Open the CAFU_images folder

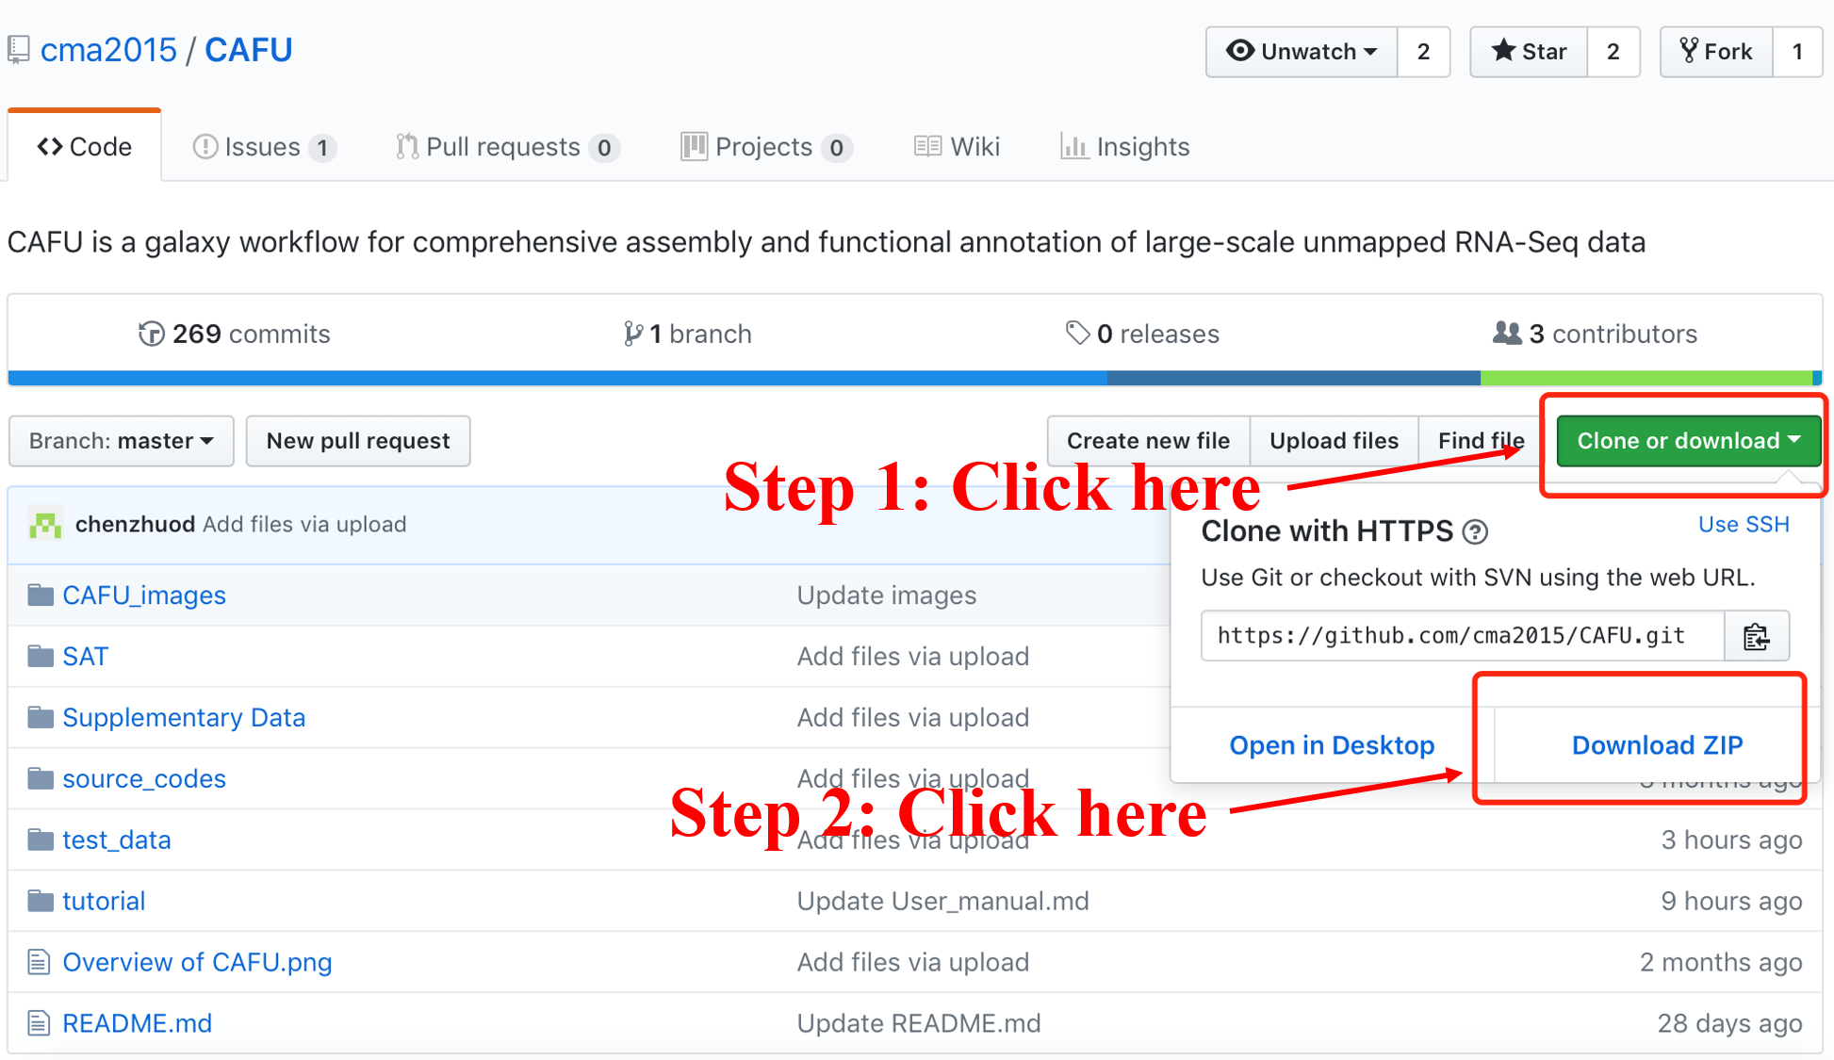click(x=144, y=595)
